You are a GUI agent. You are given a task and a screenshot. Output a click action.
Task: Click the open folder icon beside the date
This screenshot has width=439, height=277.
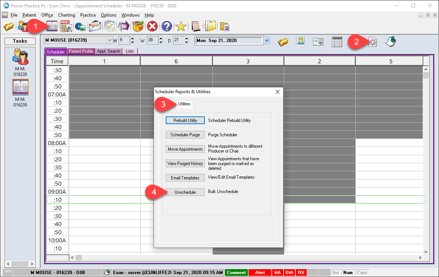click(x=283, y=42)
